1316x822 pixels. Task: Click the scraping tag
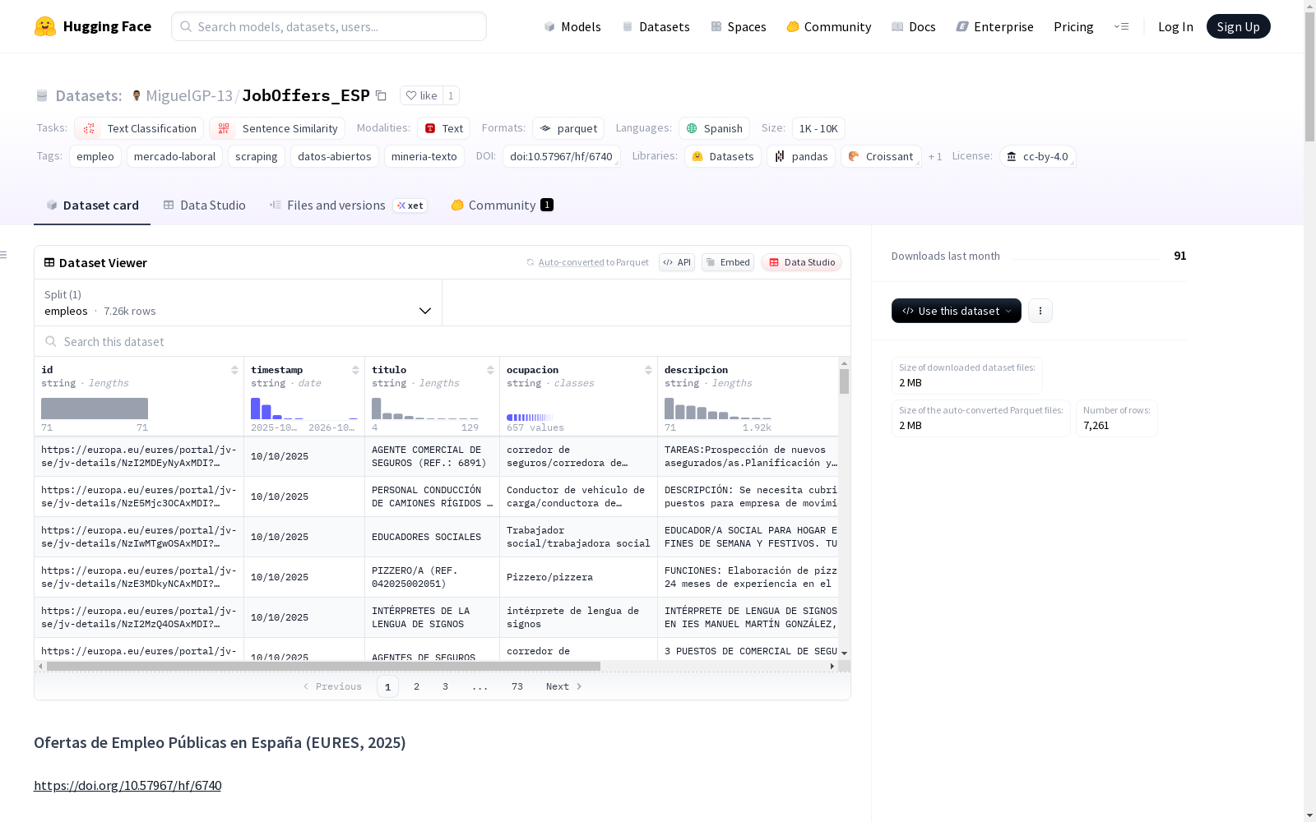click(257, 156)
